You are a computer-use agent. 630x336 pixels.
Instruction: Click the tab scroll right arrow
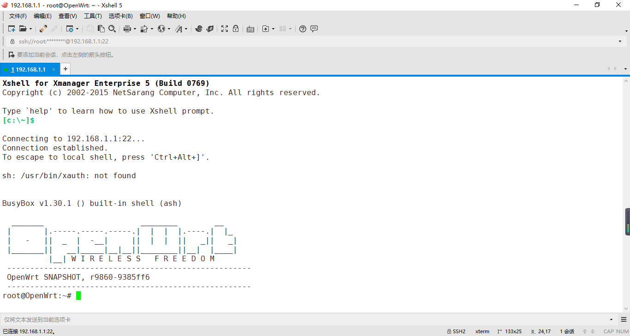[x=615, y=69]
